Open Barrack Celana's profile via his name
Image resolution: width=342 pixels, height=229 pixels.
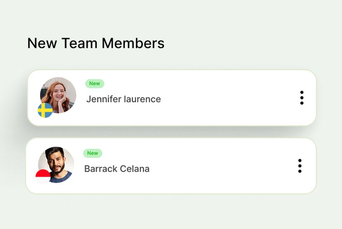click(117, 169)
